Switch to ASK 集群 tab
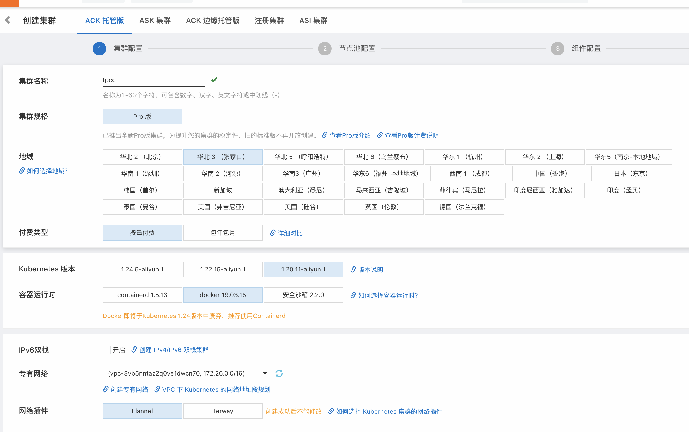This screenshot has height=432, width=689. (155, 21)
